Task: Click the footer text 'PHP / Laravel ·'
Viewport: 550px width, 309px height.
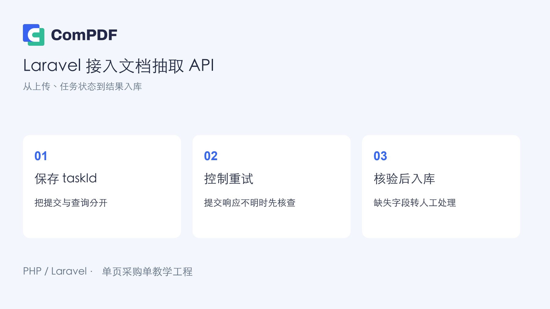Action: (58, 271)
